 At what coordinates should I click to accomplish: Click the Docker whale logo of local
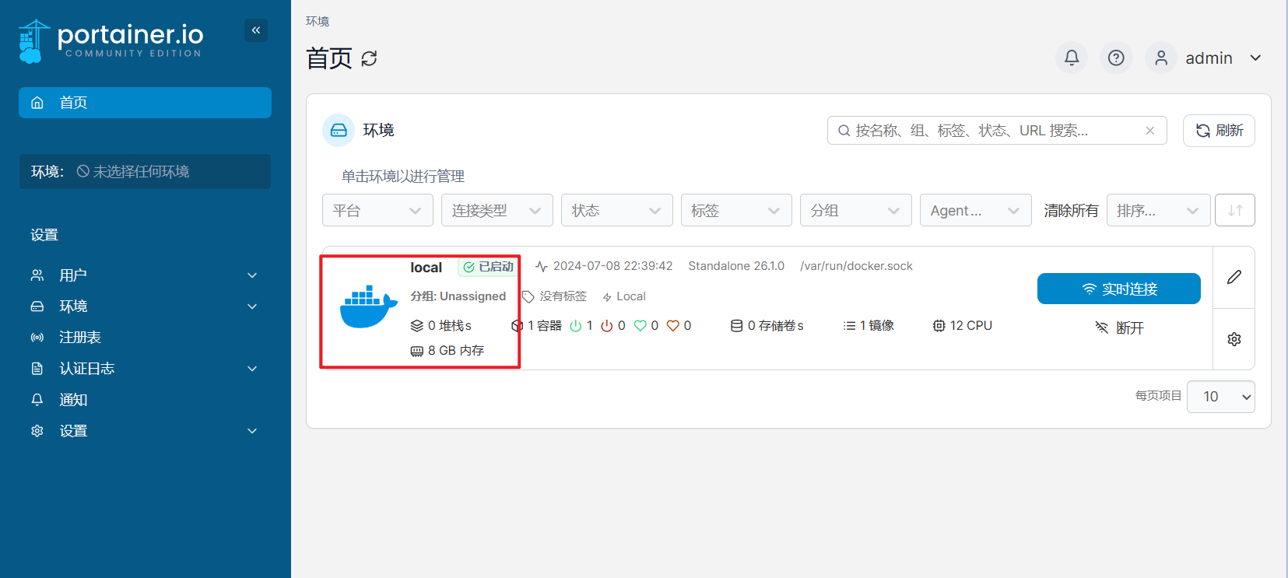(x=369, y=307)
